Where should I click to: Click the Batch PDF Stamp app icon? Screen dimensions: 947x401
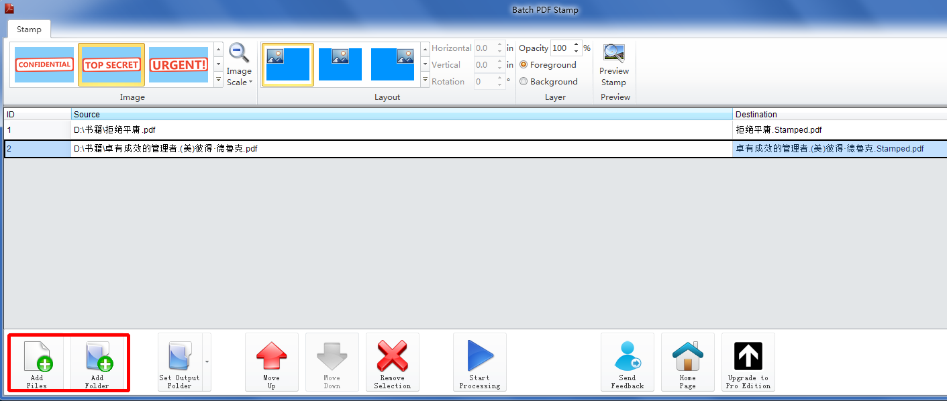coord(9,9)
